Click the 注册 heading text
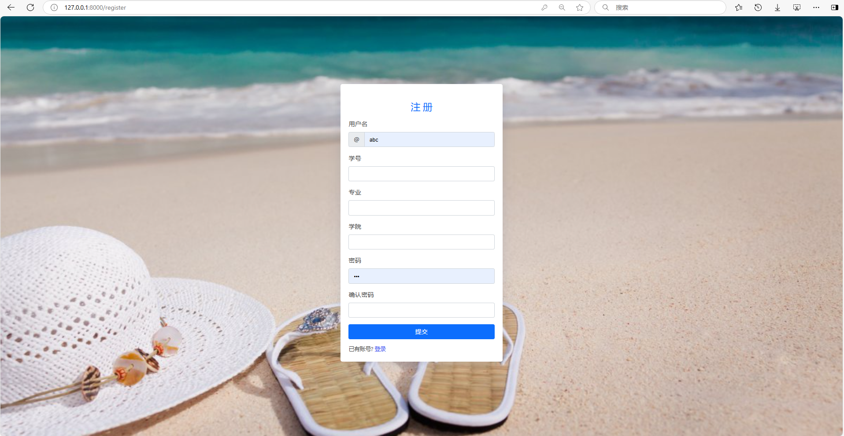Image resolution: width=844 pixels, height=436 pixels. [422, 107]
